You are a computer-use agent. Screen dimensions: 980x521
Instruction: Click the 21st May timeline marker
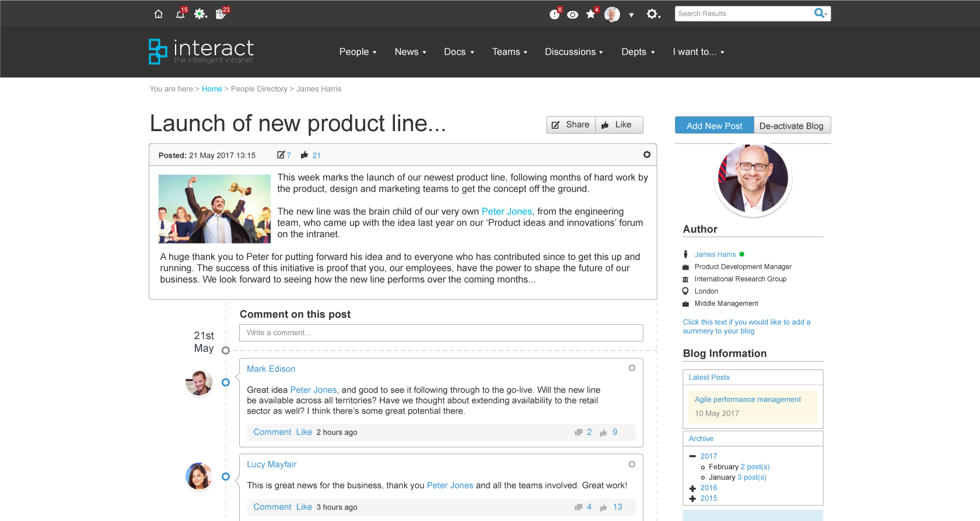click(225, 350)
